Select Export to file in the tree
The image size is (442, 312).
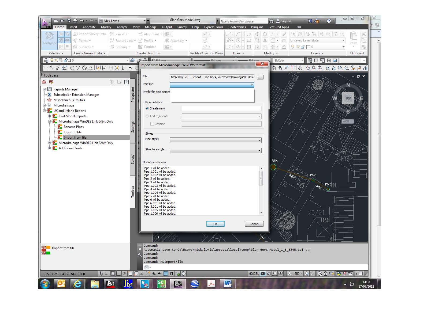(x=72, y=132)
